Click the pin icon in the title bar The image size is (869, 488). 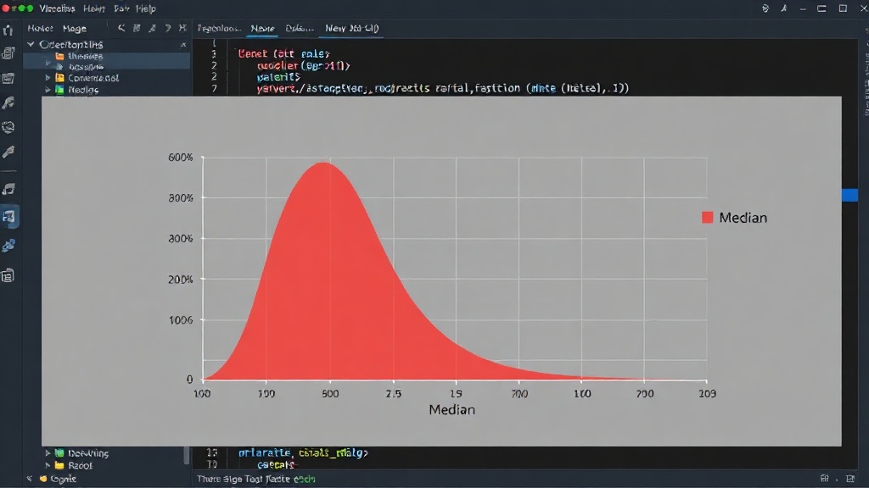click(x=783, y=8)
